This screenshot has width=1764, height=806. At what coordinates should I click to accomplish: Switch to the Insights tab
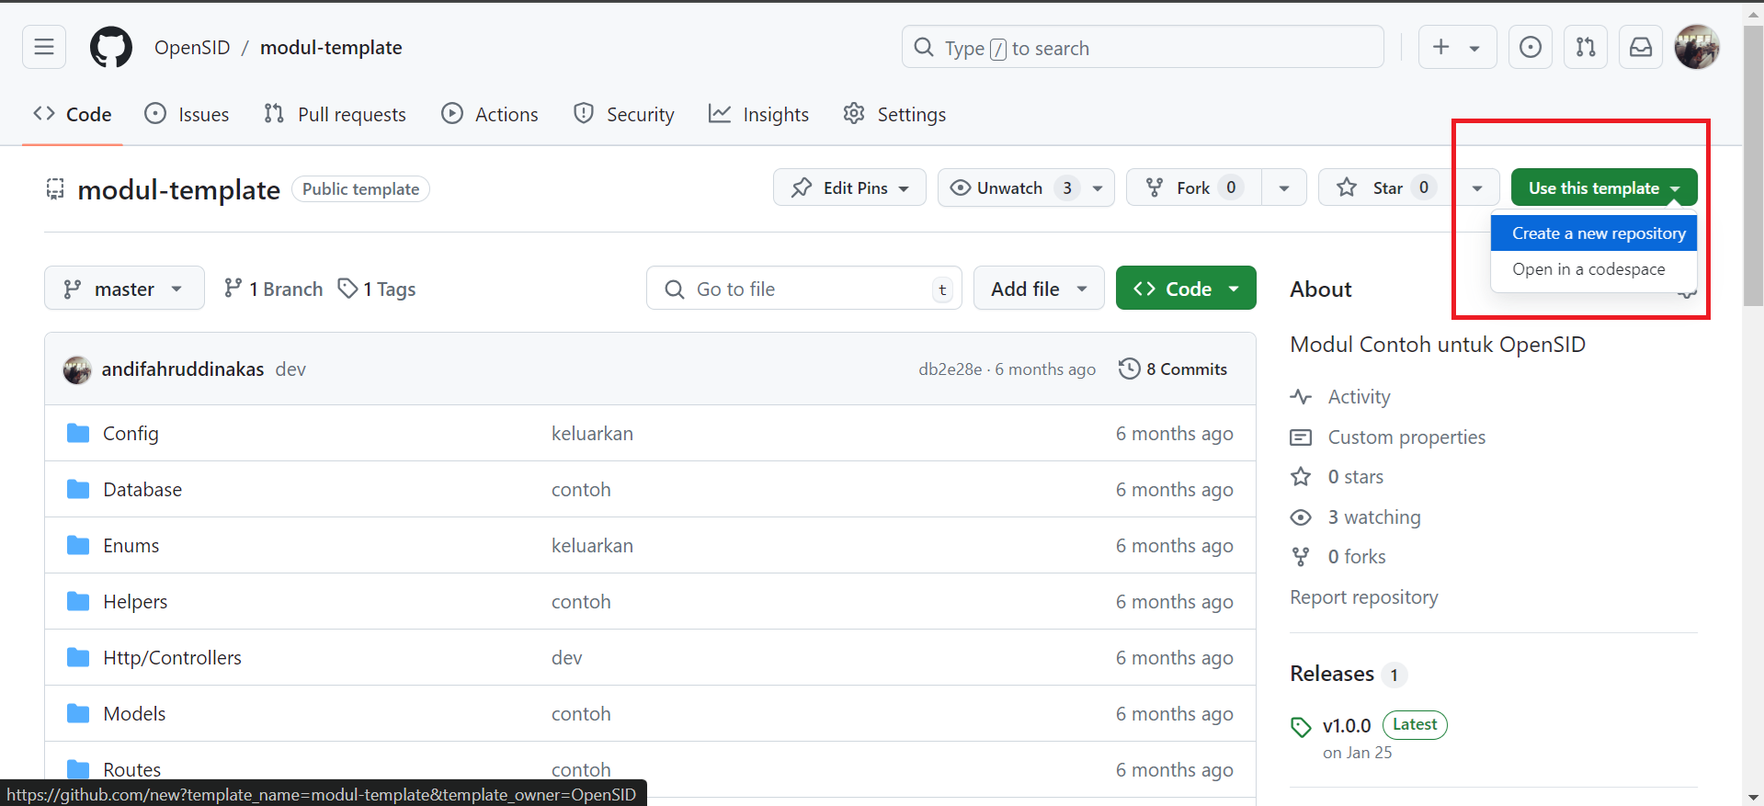(x=758, y=114)
